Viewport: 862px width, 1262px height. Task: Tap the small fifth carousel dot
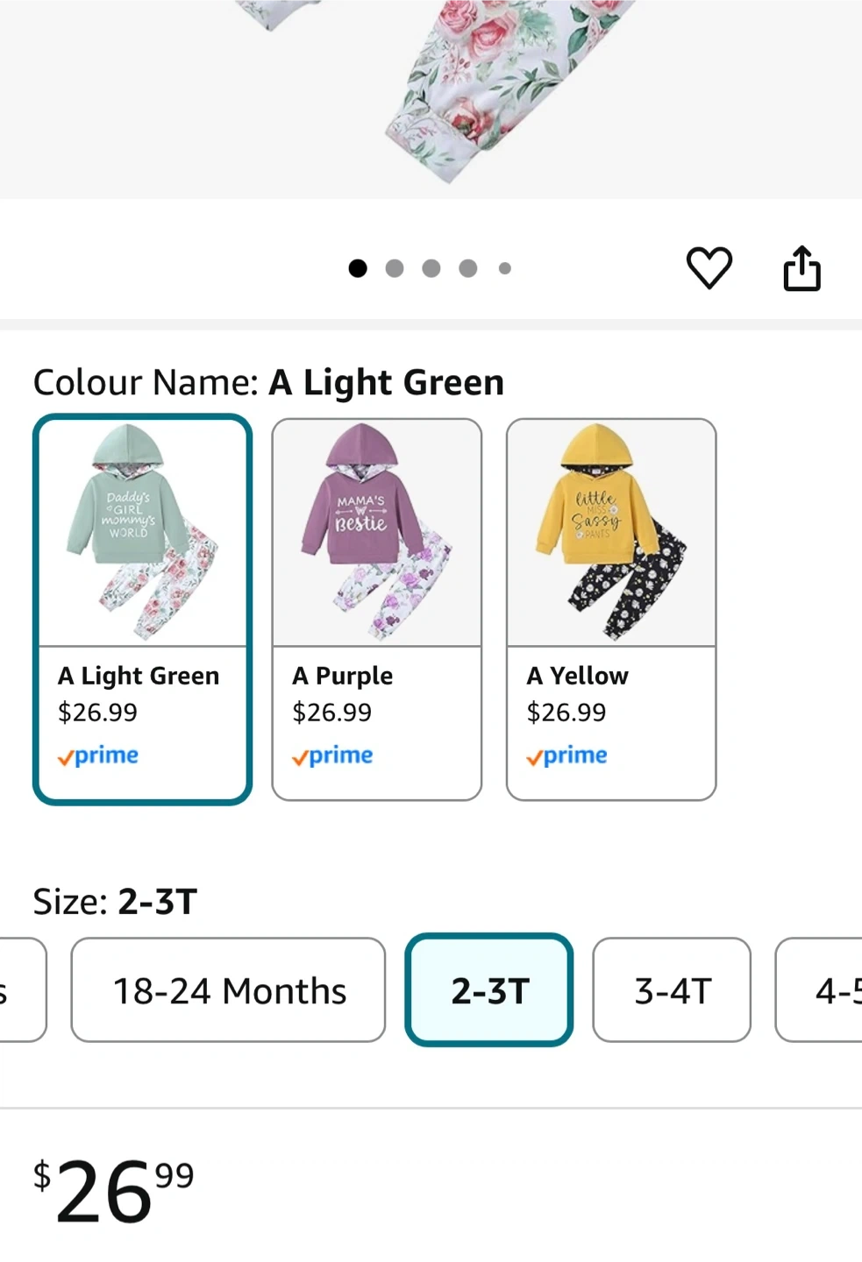click(505, 268)
